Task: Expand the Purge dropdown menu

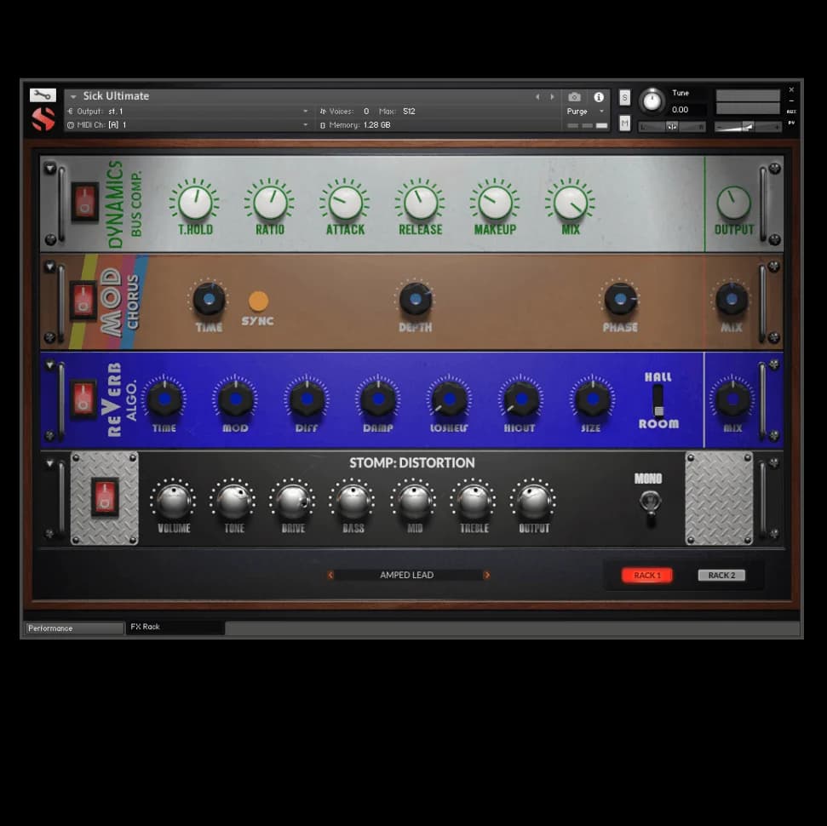Action: coord(600,112)
